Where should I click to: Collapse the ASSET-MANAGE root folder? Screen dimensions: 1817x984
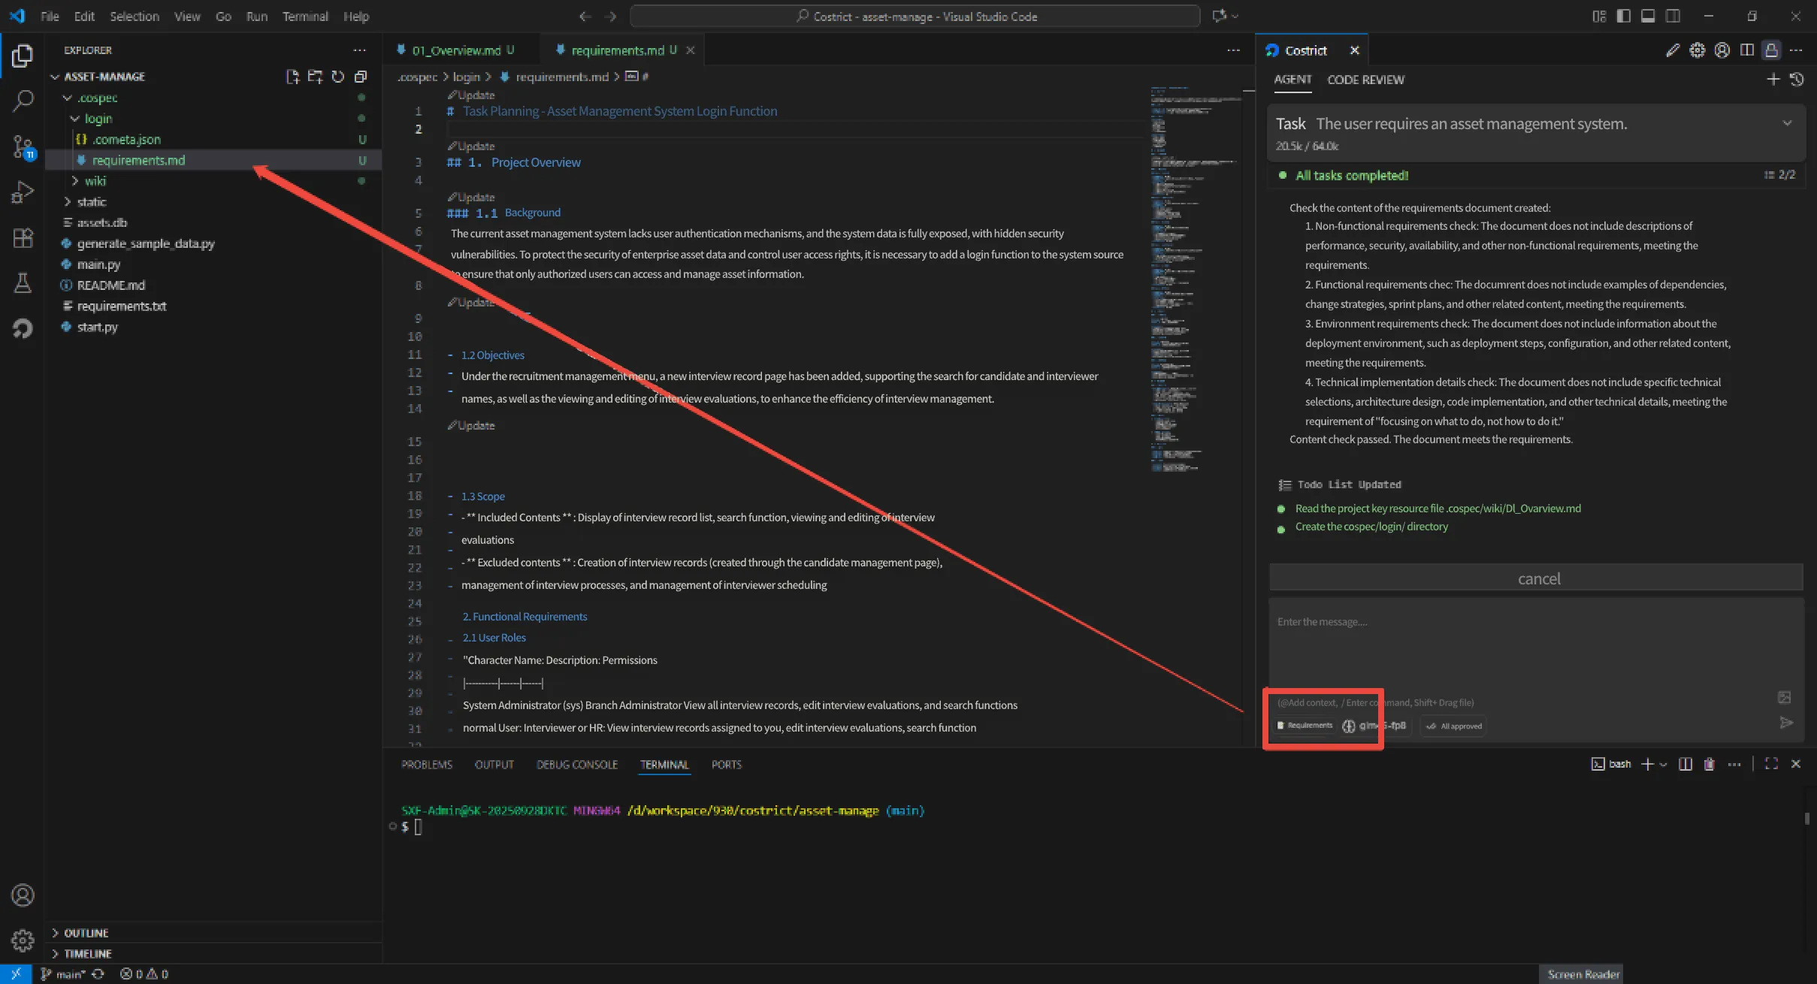(55, 77)
